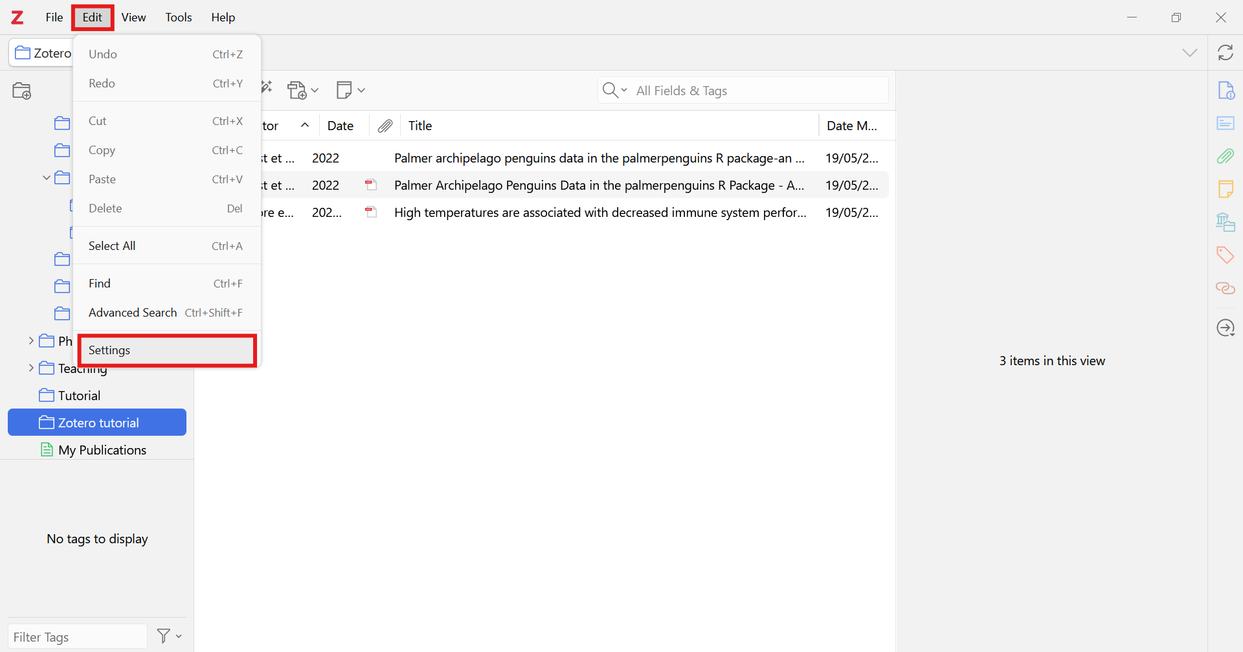Select the Zotero tutorial collection
Screen dimensions: 1243x652
click(x=98, y=423)
